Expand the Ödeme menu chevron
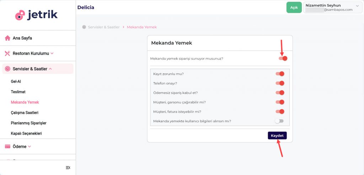Screen dimensions: 364x175 pos(30,147)
